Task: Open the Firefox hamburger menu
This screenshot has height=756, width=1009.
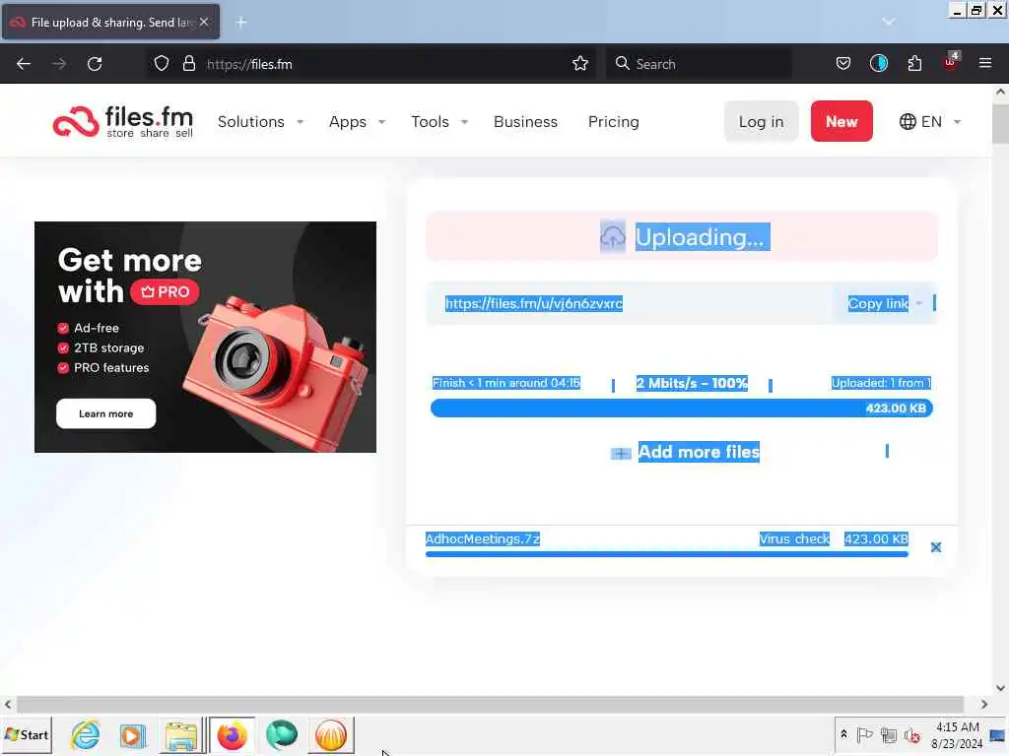Action: tap(984, 63)
